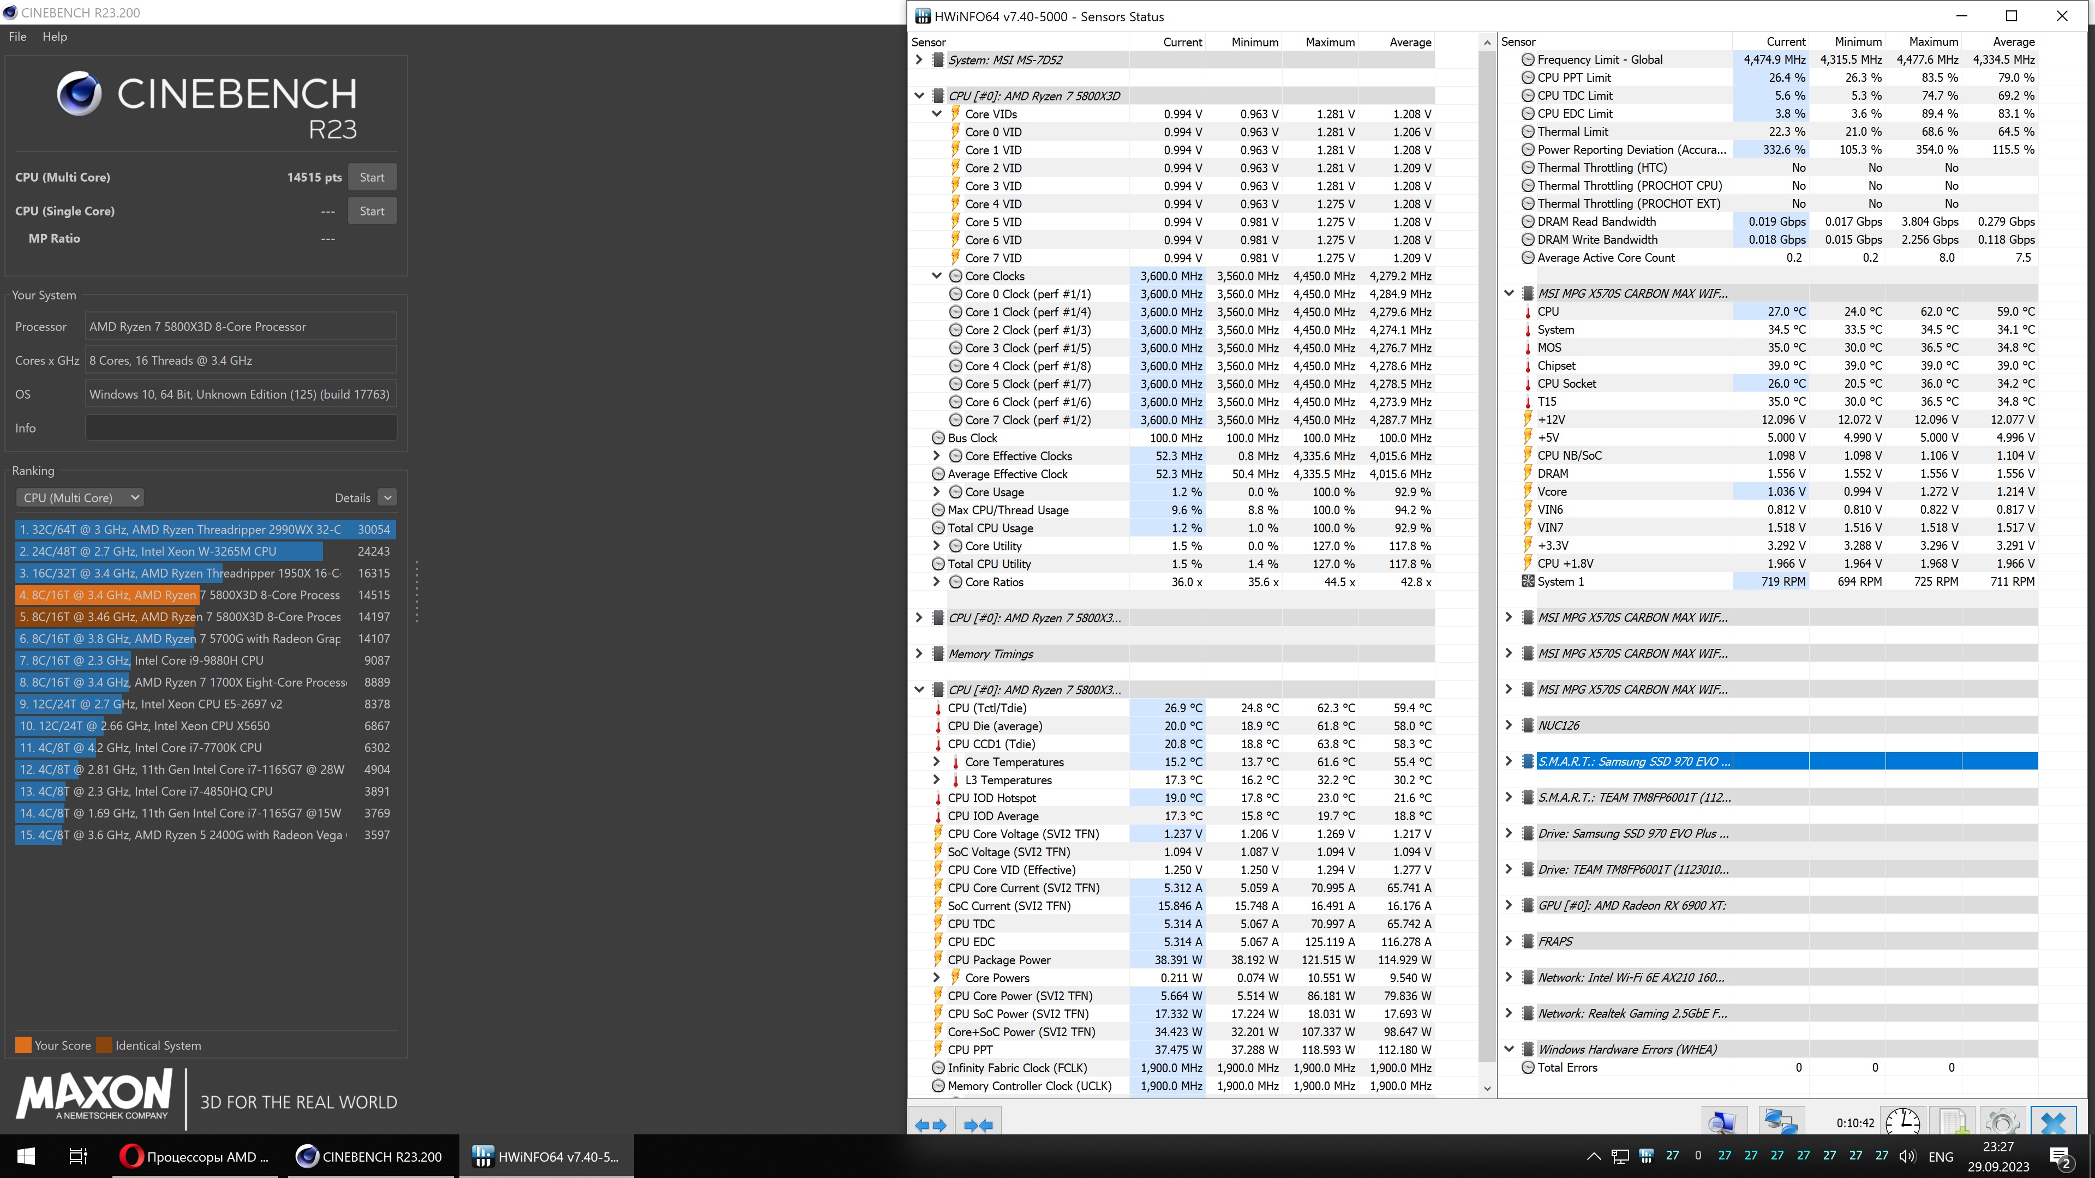Click the blue X close-sensors icon

(x=2052, y=1123)
